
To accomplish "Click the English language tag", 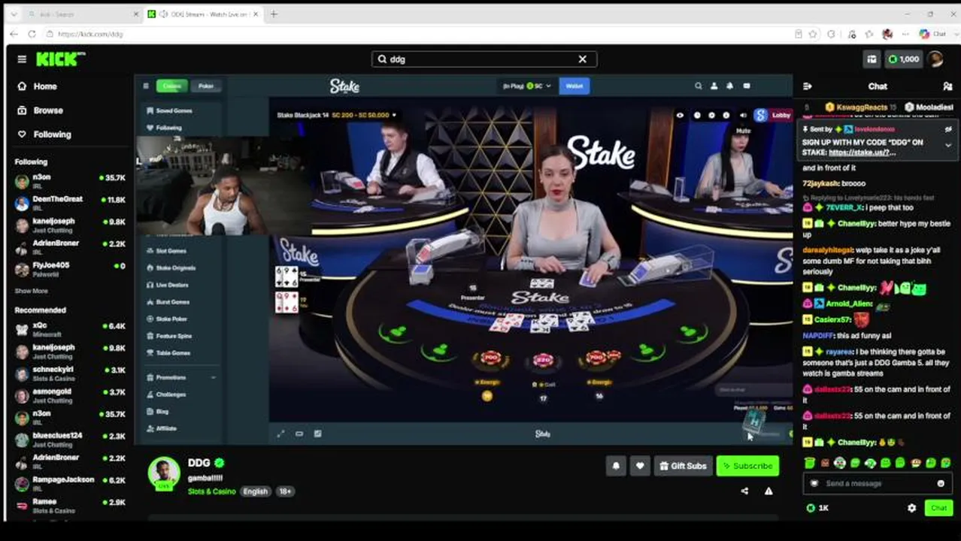I will coord(255,491).
